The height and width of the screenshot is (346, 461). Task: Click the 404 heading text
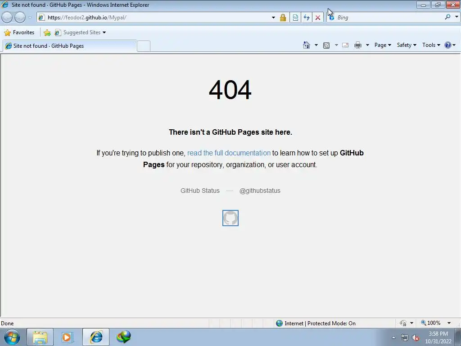tap(230, 90)
